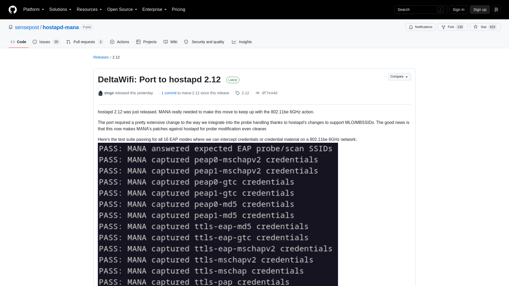Click the release title DeltaWifi heading
The image size is (509, 286).
click(x=159, y=79)
